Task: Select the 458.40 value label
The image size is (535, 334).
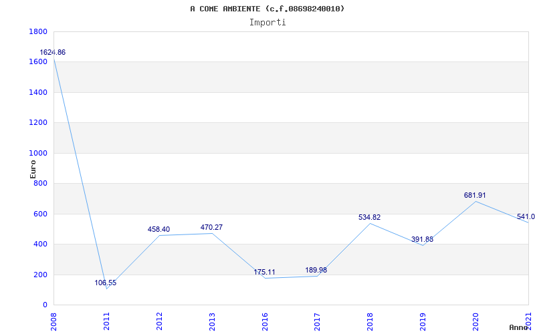Action: coord(158,229)
